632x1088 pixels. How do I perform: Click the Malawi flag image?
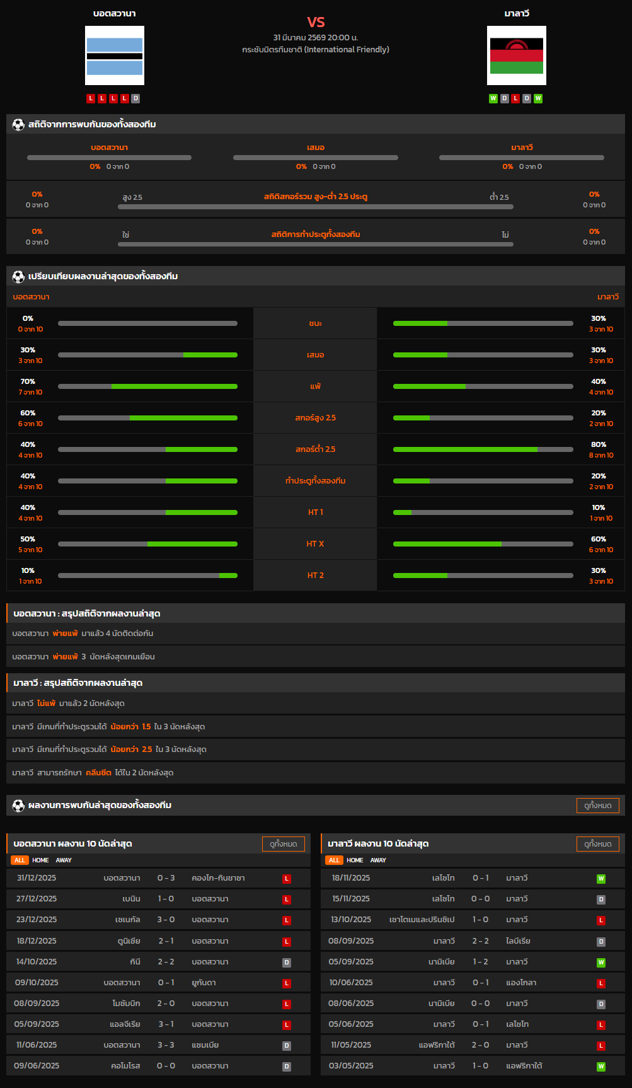pos(516,55)
